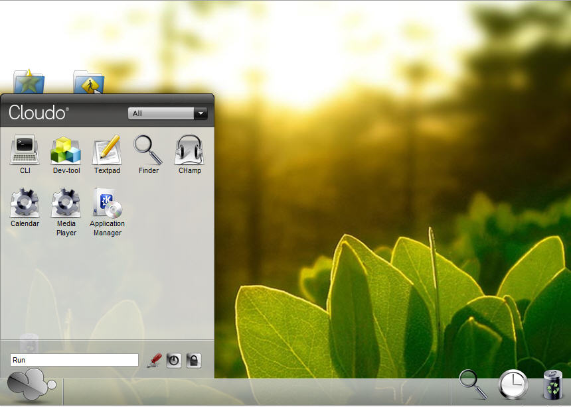
Task: Click the Cloudo cloud start button
Action: [x=31, y=386]
